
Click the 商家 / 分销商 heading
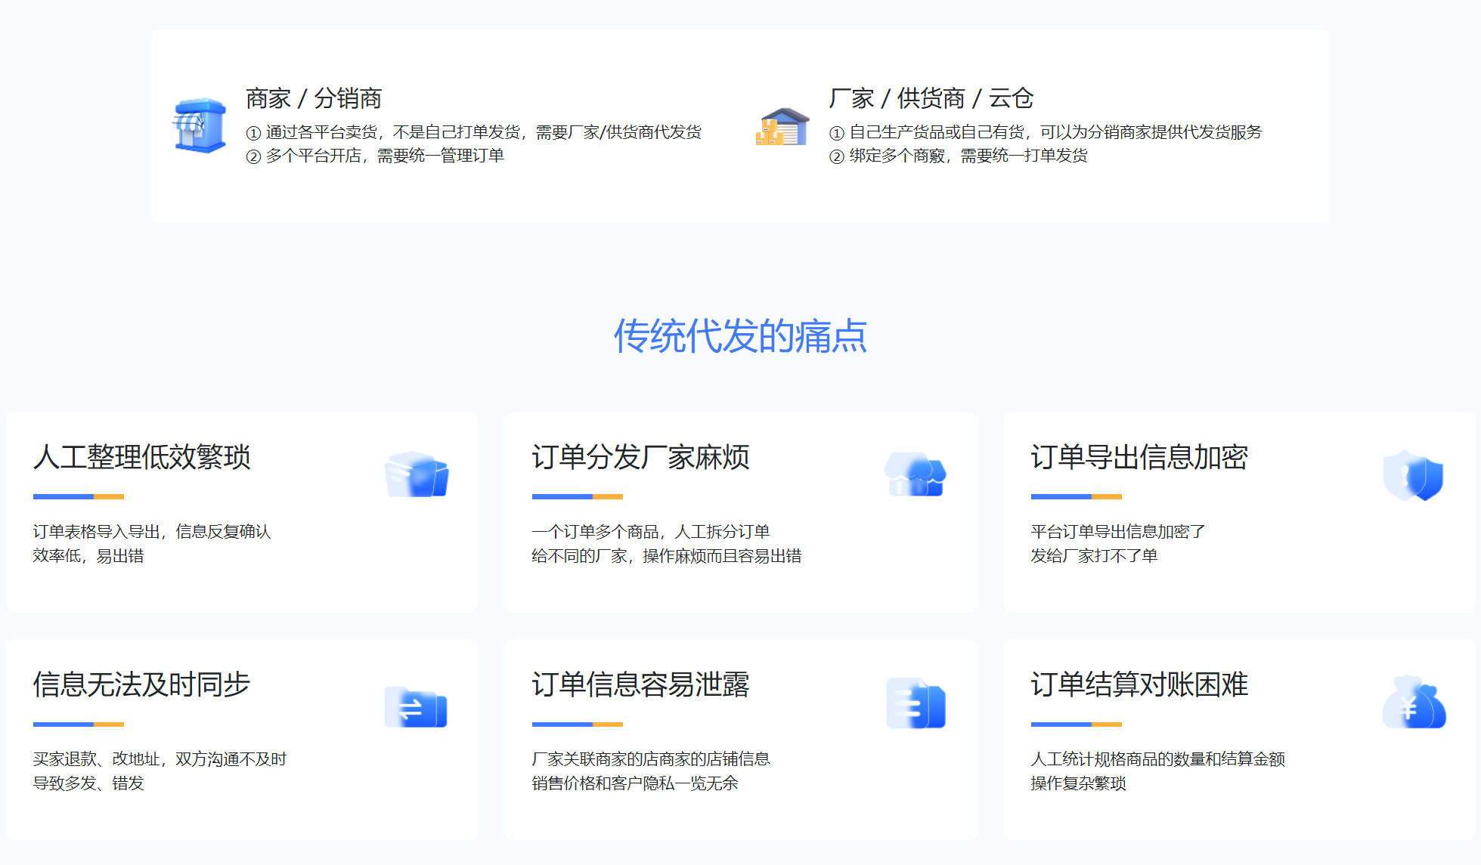(314, 98)
